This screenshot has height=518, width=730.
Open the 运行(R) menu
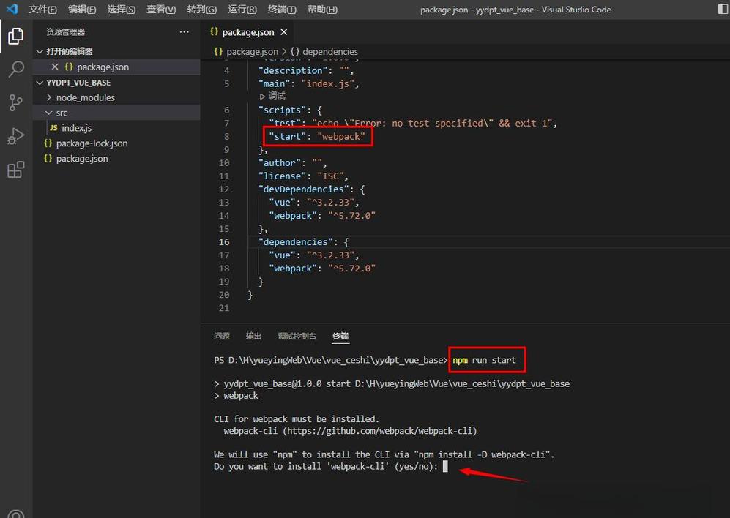point(242,10)
